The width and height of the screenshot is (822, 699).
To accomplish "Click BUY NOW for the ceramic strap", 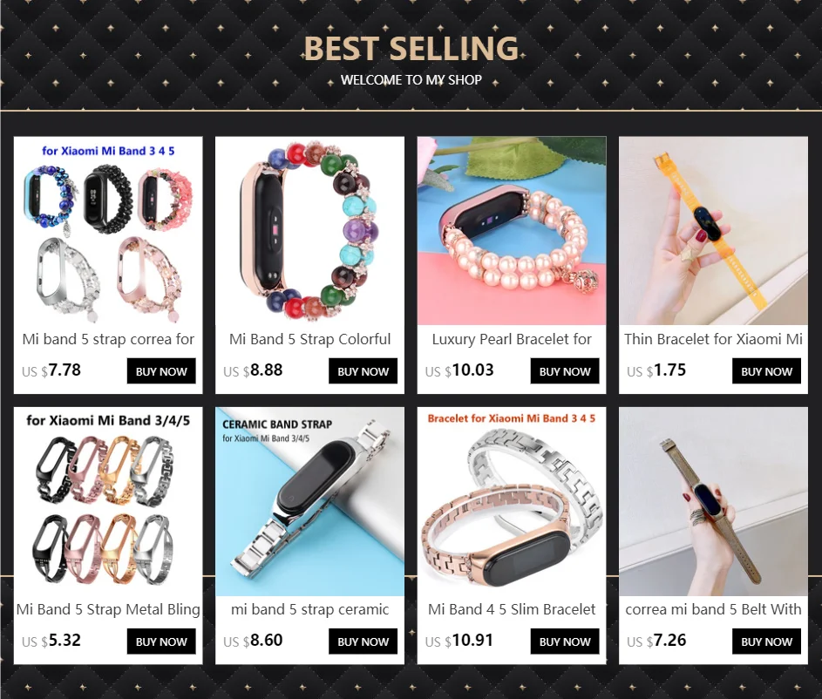I will pos(363,641).
